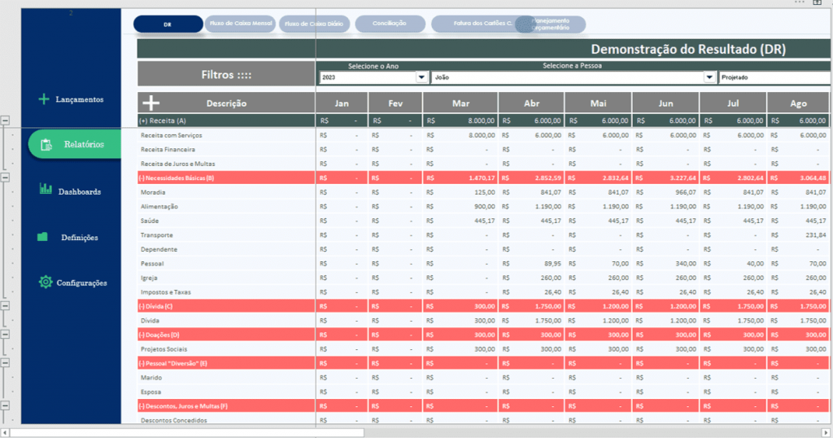Collapse the outline group at Necessidades Básicas row
833x438 pixels.
coord(5,177)
